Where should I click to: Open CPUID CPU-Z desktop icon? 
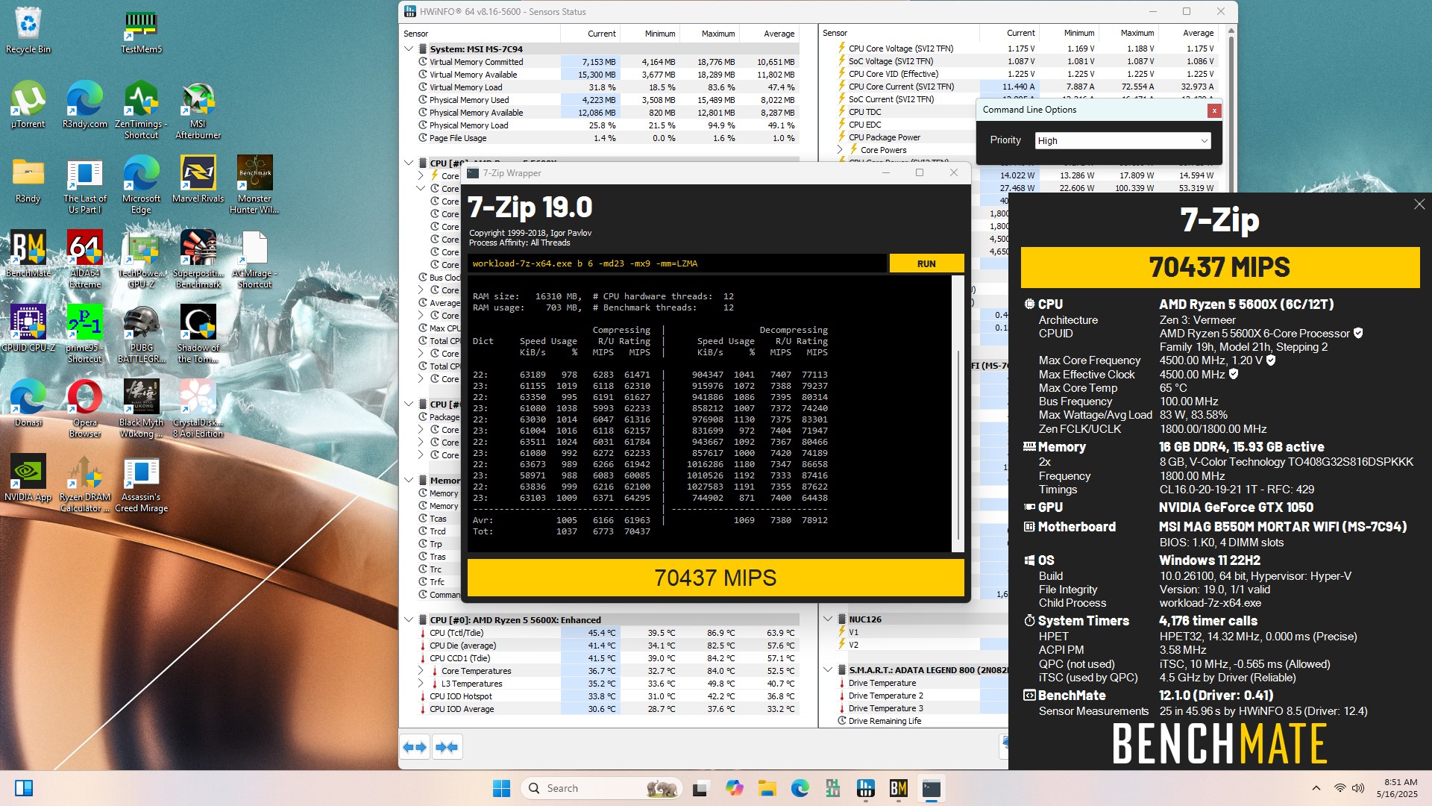[28, 328]
